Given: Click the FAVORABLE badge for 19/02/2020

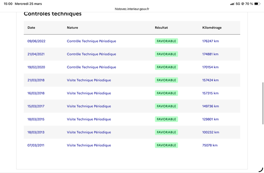Looking at the screenshot, I should pos(166,67).
